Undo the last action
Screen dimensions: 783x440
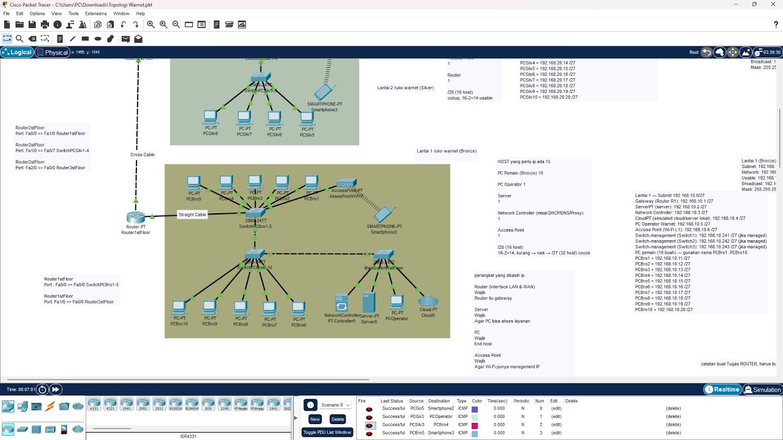pos(123,24)
